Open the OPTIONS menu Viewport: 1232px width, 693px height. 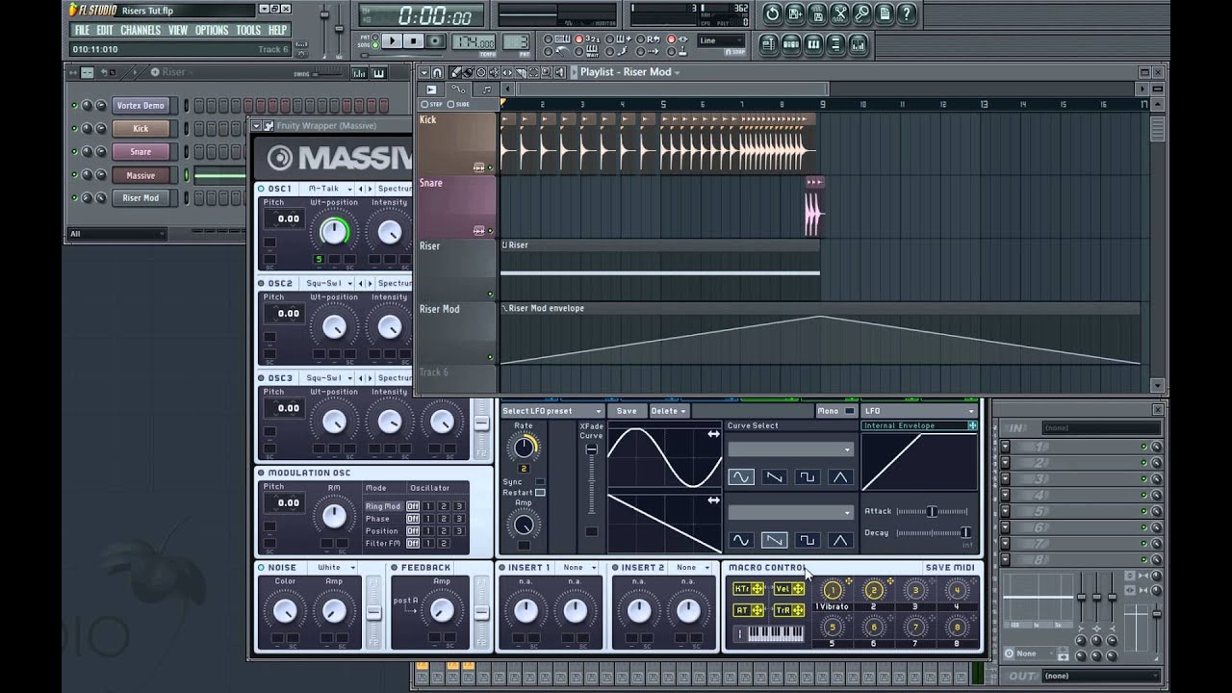pos(212,30)
